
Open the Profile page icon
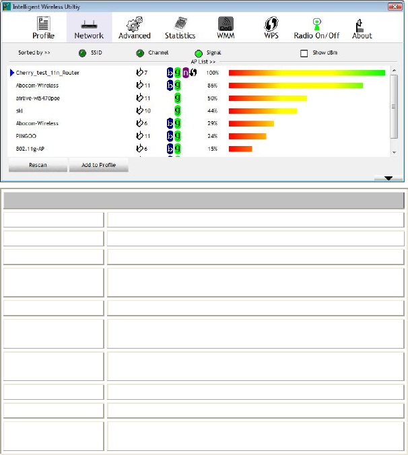(44, 24)
